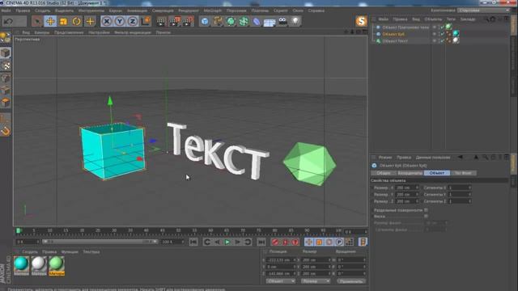
Task: Open the Array modeling objects icon
Action: coord(244,22)
